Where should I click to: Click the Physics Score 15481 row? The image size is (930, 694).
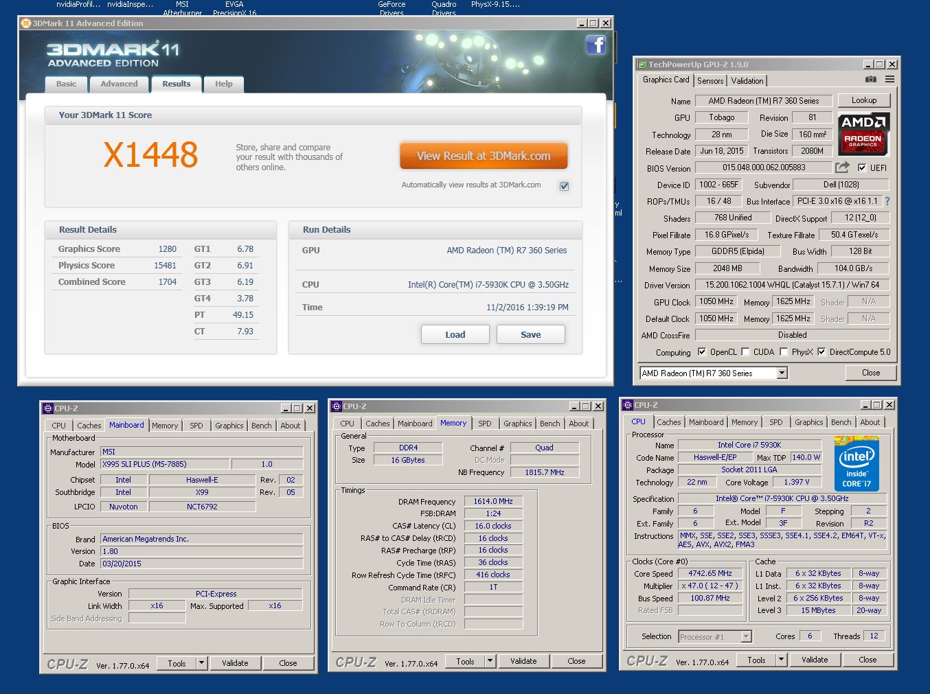[117, 266]
